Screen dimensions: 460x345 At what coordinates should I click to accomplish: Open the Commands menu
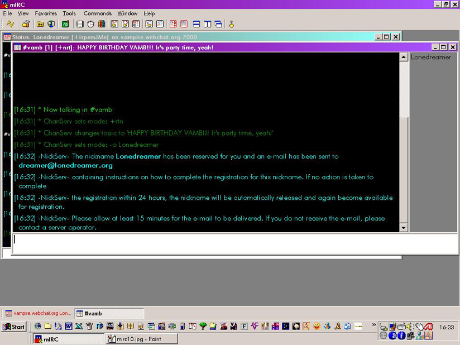click(x=98, y=13)
